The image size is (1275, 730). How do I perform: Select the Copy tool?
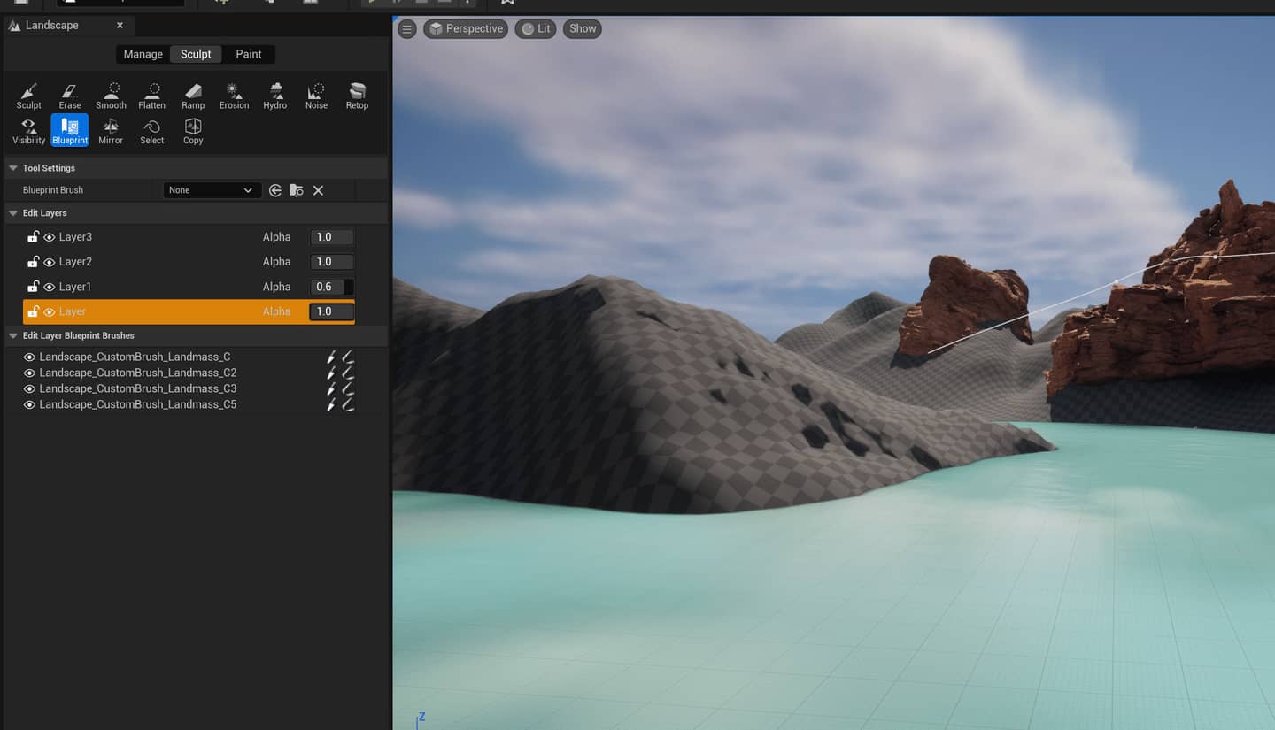(x=193, y=131)
